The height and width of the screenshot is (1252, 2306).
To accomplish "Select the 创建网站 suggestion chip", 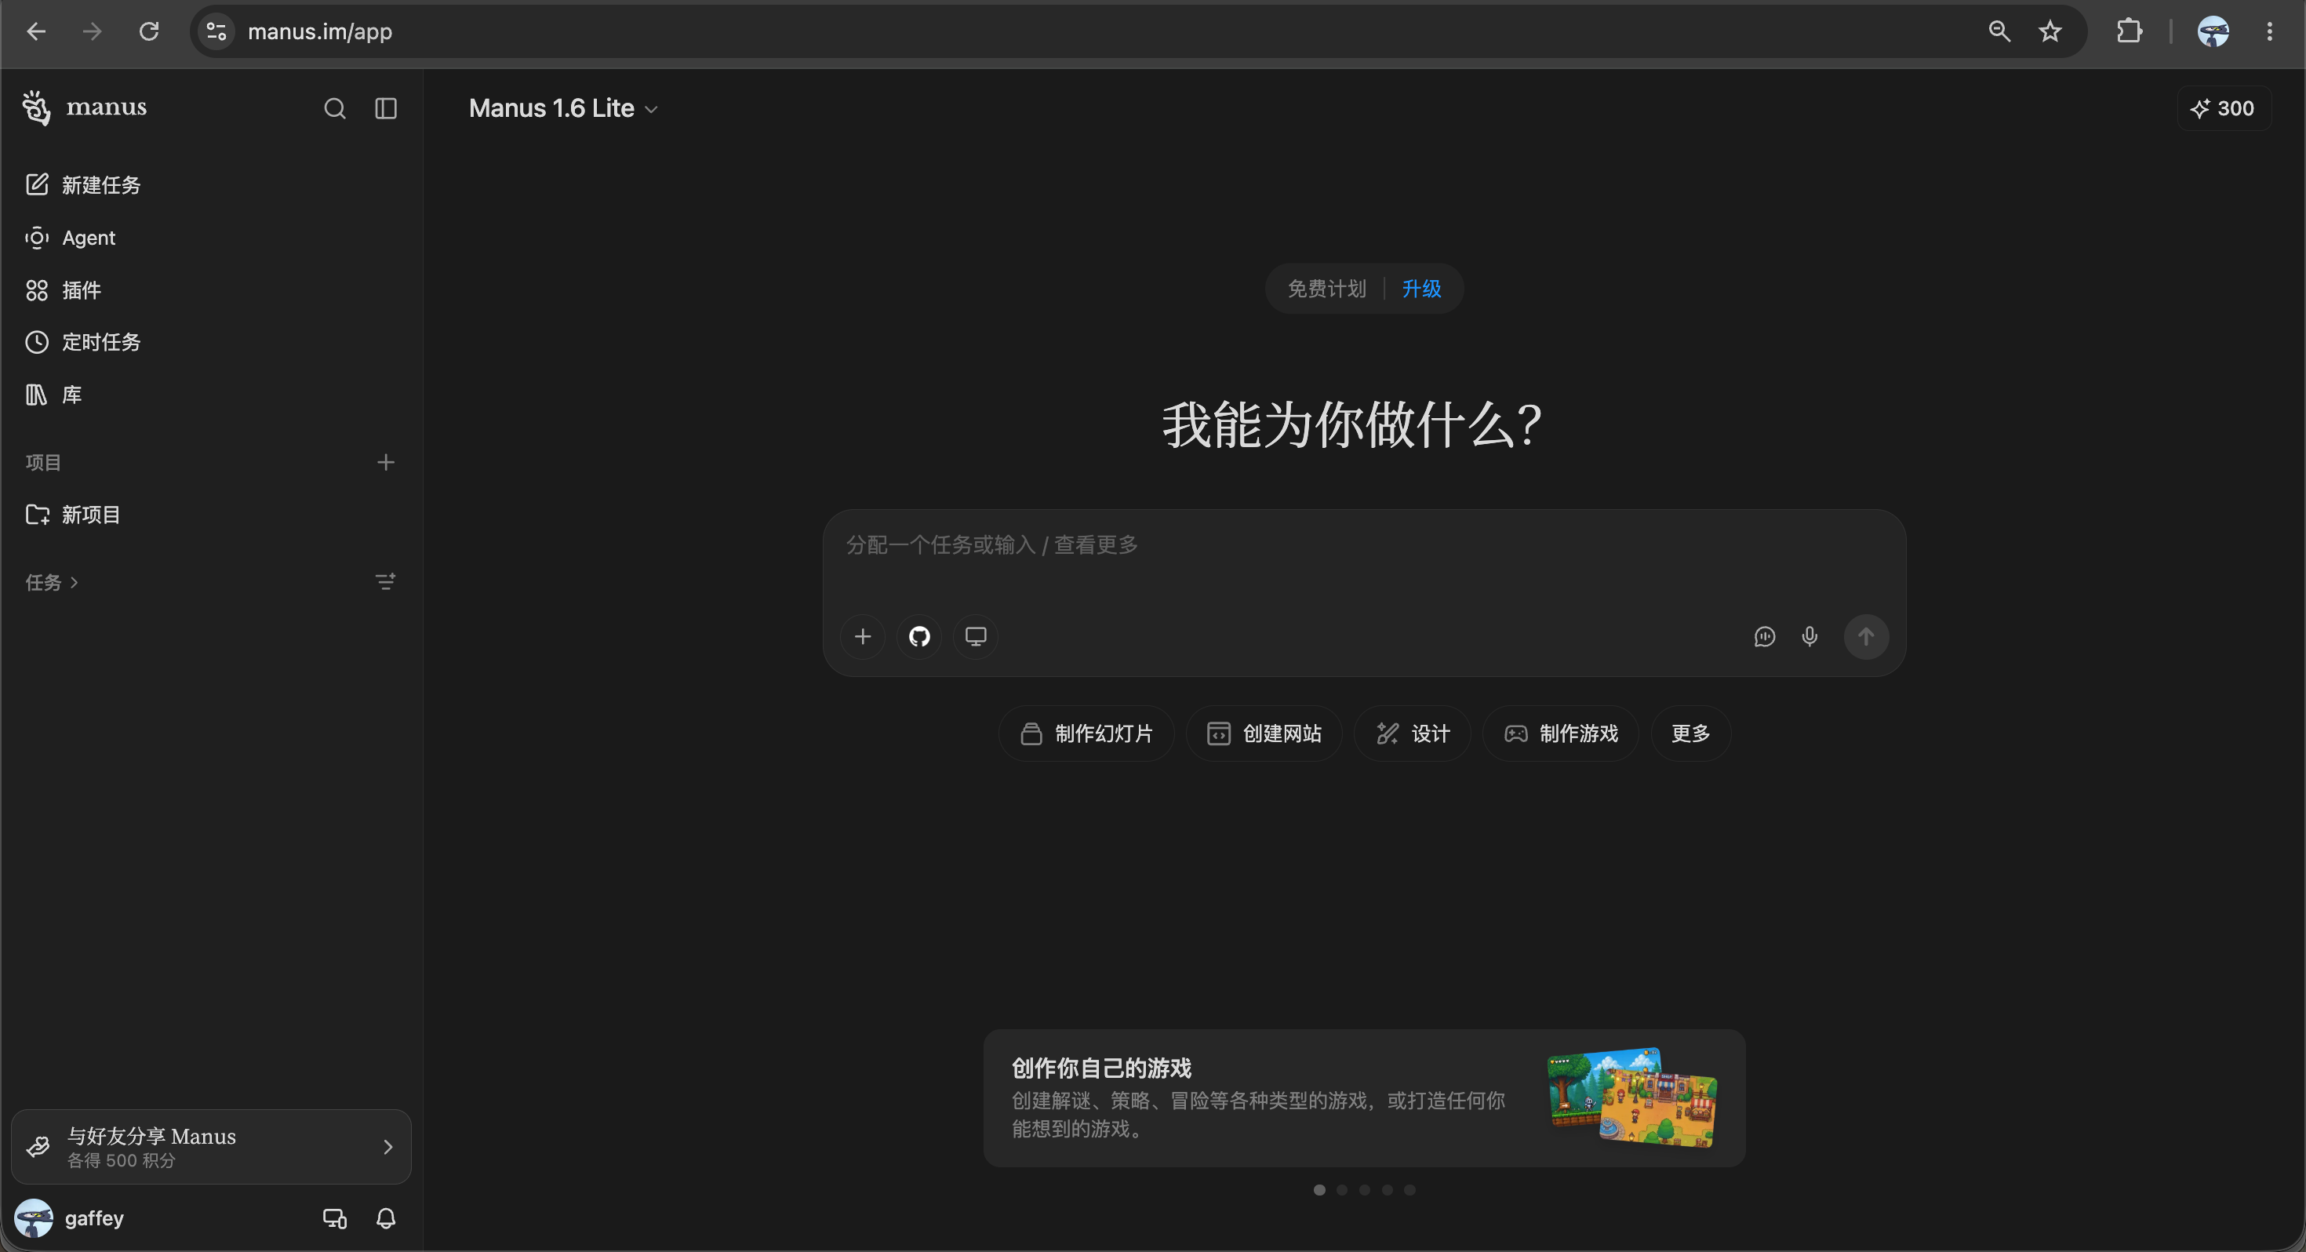I will [x=1264, y=734].
